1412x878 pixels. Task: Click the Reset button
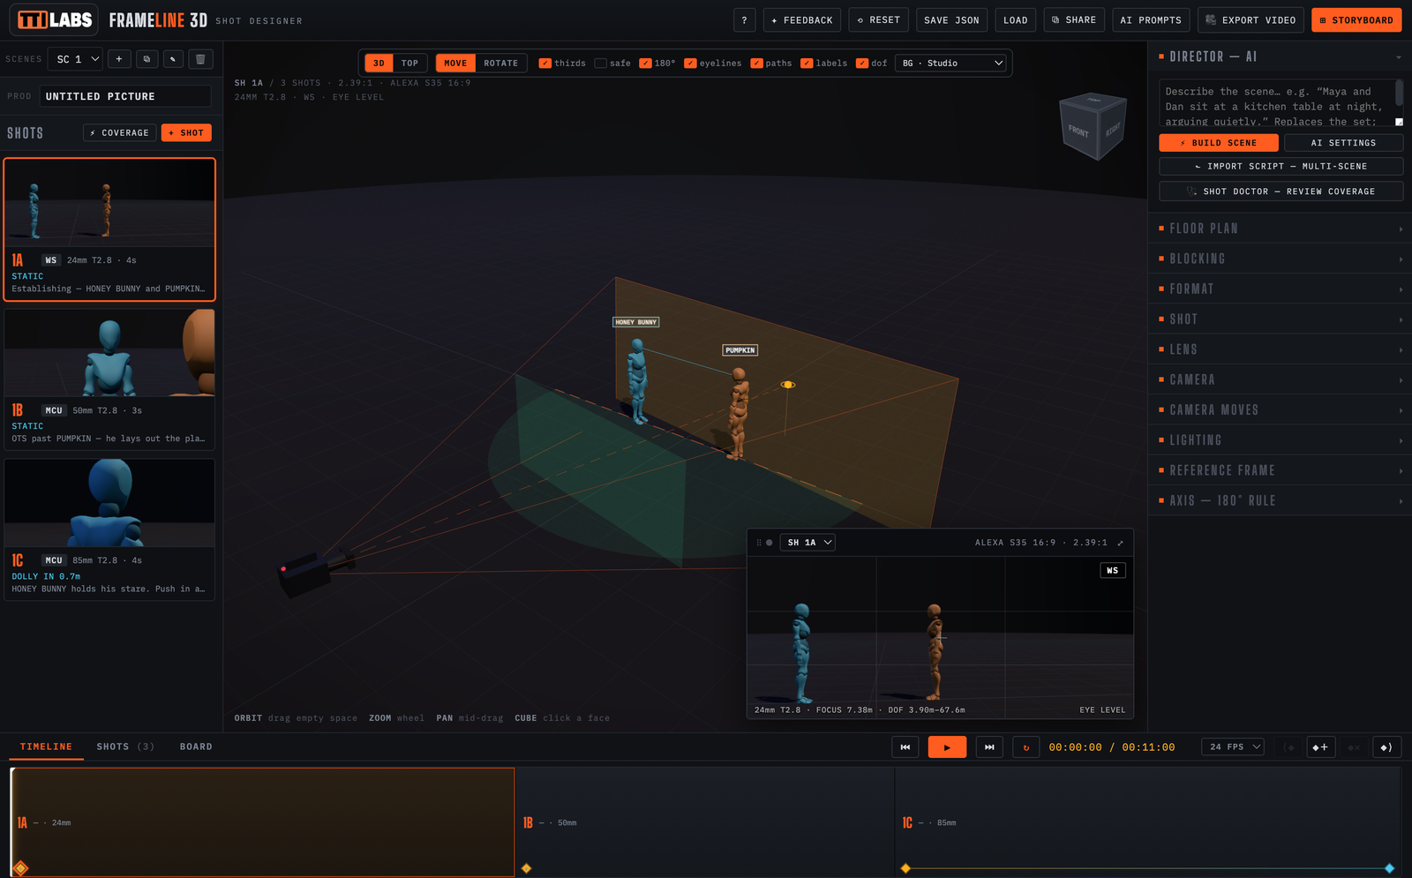click(879, 20)
